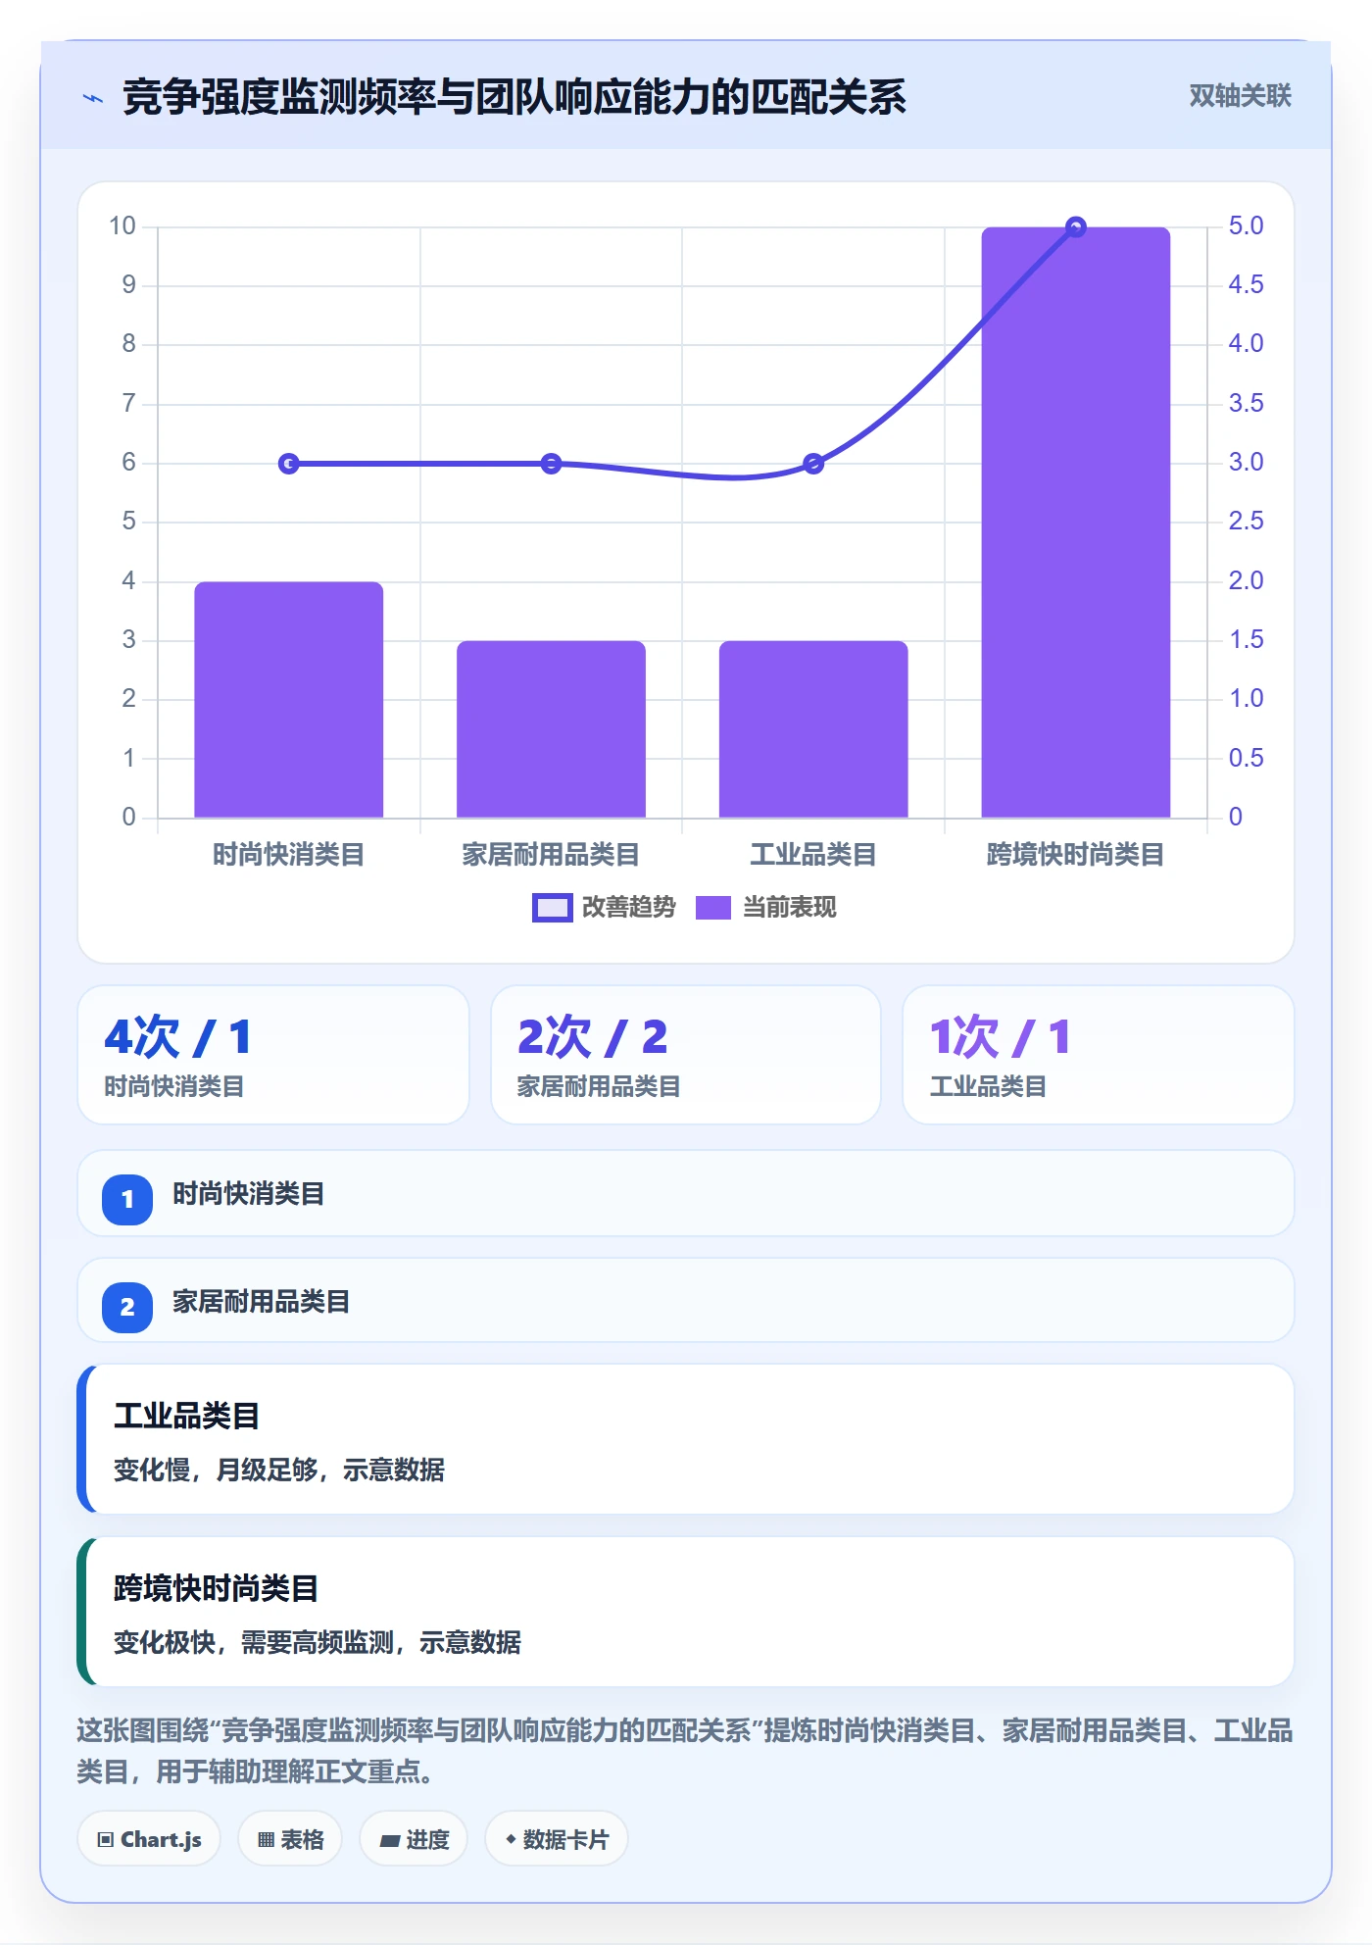Click the left axis tick value 10
Screen dimensions: 1372x1945
(122, 226)
